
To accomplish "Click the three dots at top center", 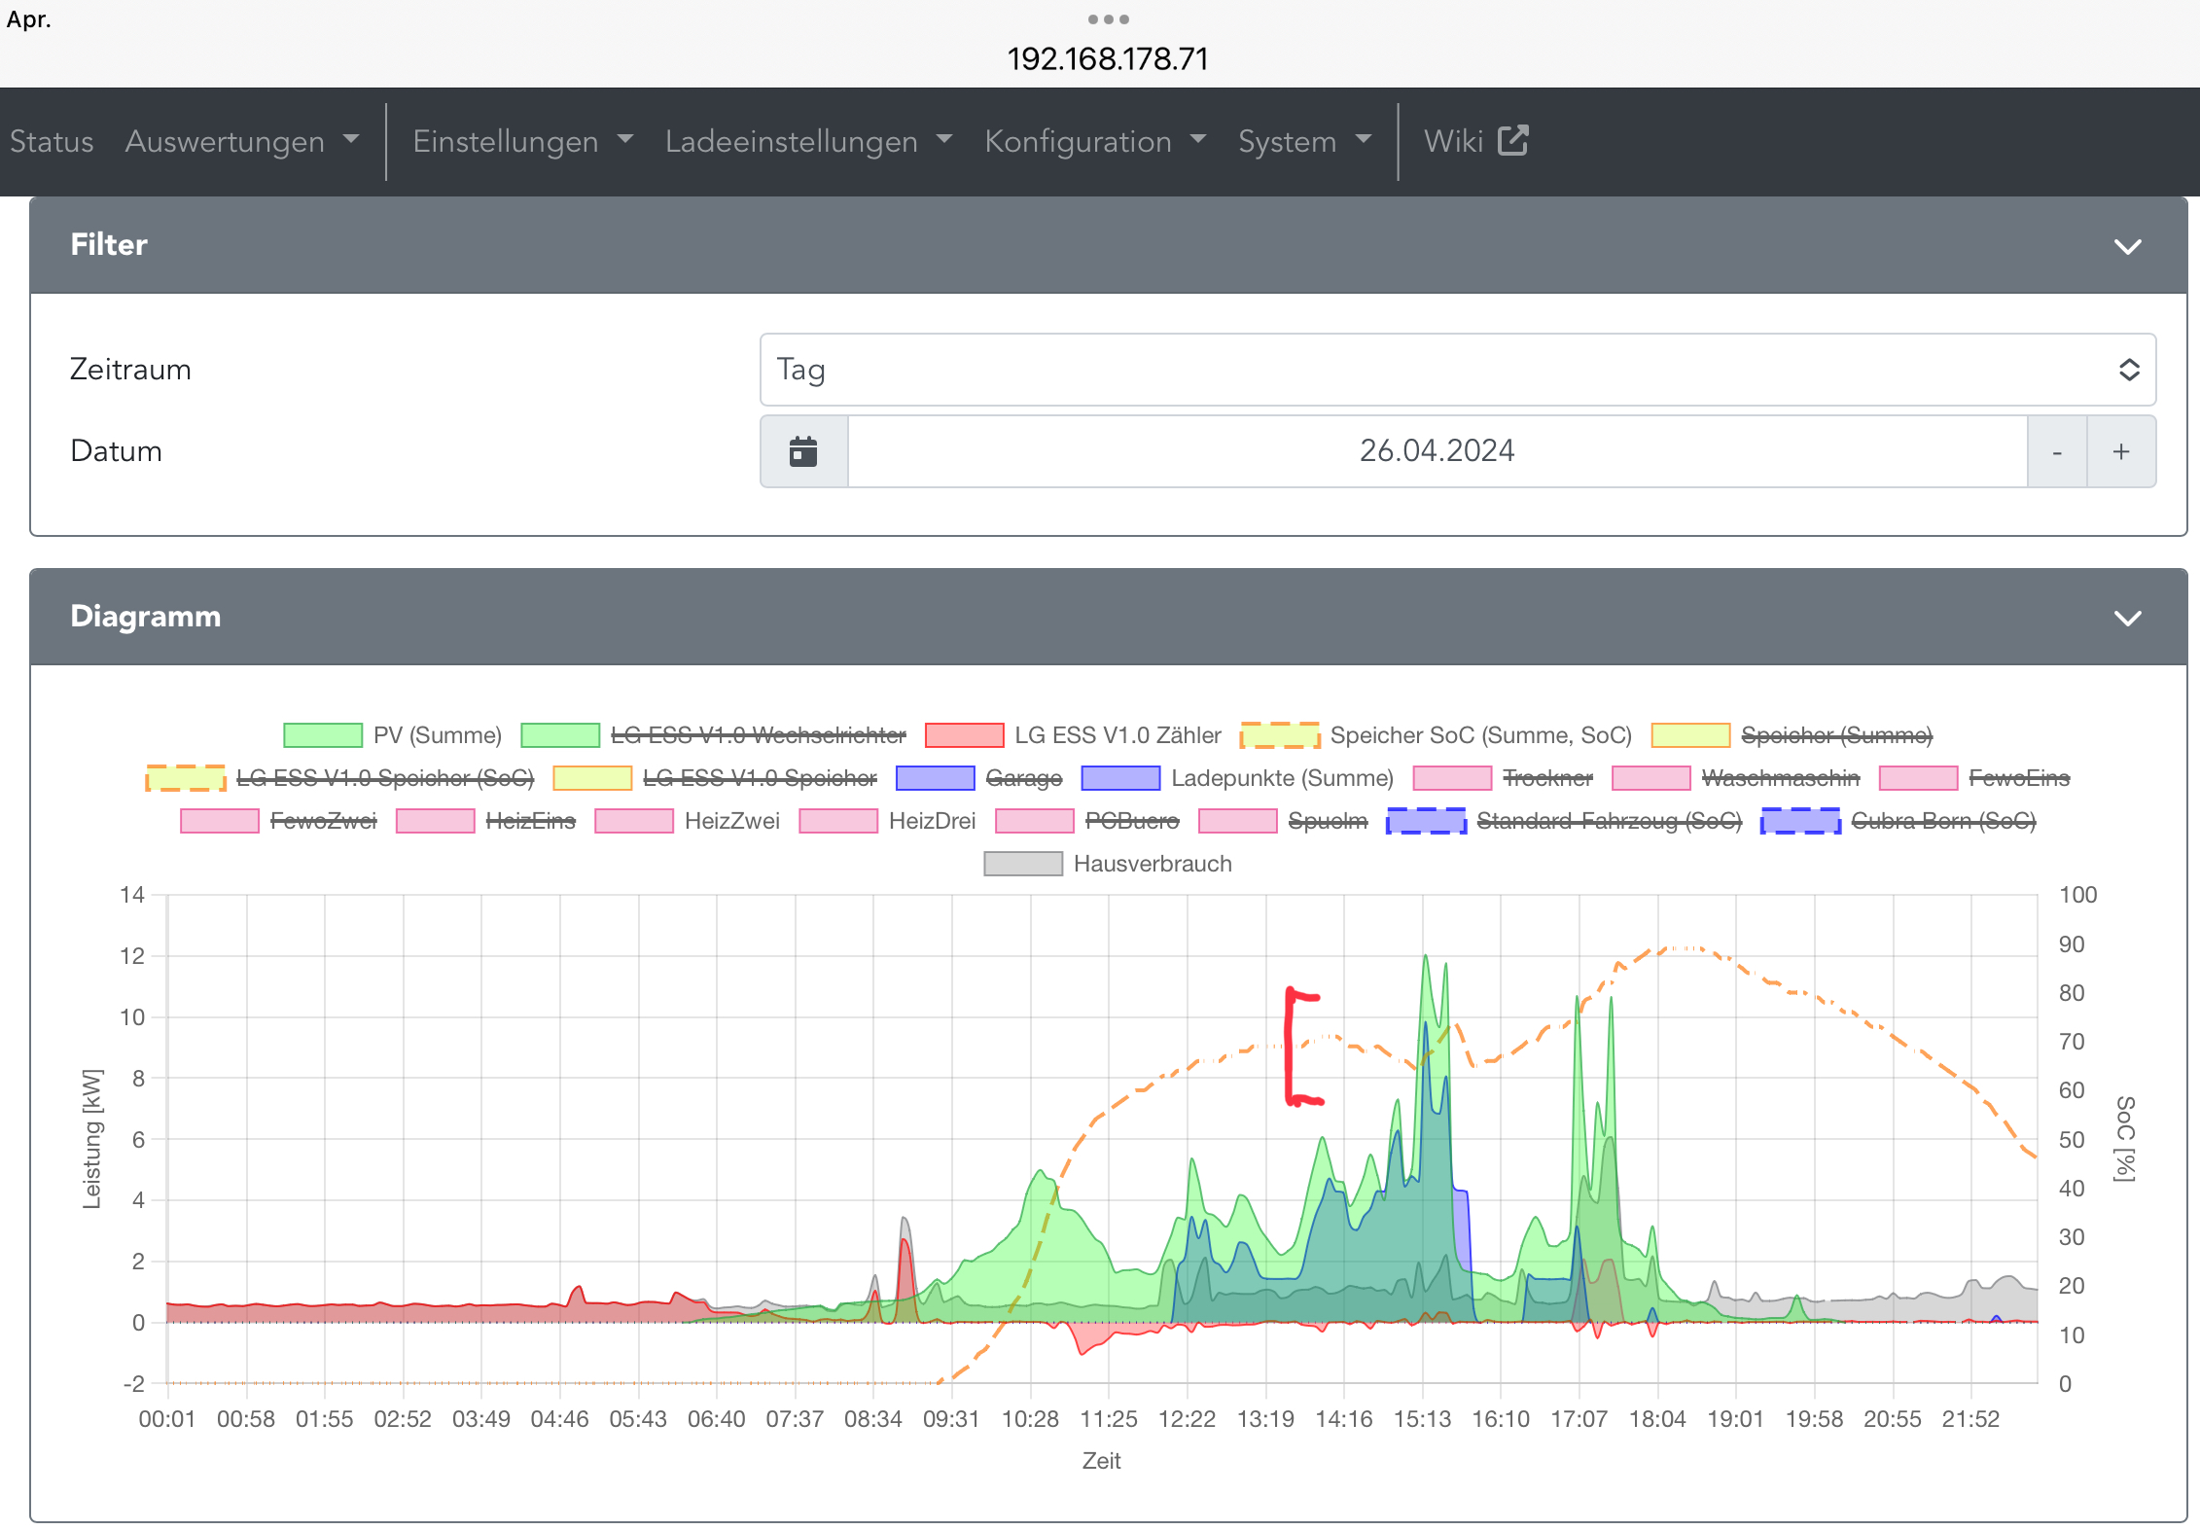I will [1108, 19].
